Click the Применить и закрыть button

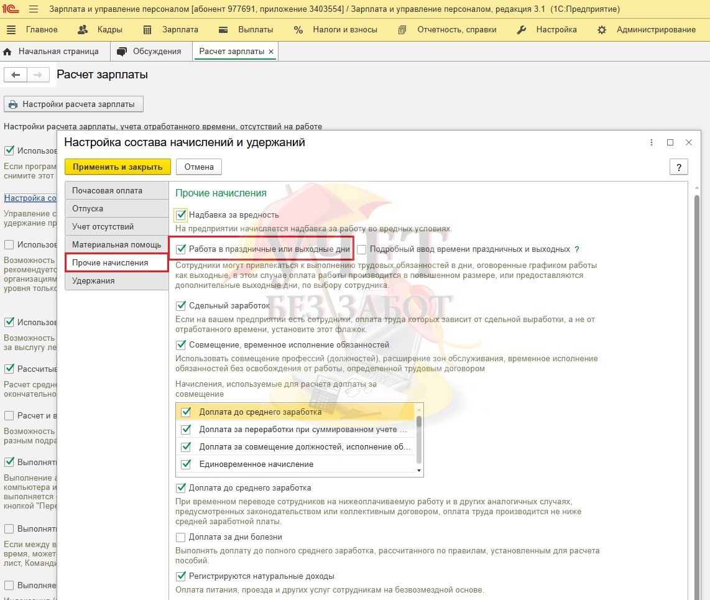[x=118, y=167]
